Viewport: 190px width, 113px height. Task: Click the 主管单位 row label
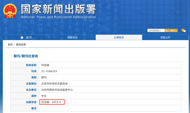pos(31,84)
